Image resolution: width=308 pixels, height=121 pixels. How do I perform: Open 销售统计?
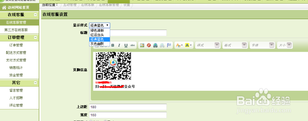click(x=16, y=68)
